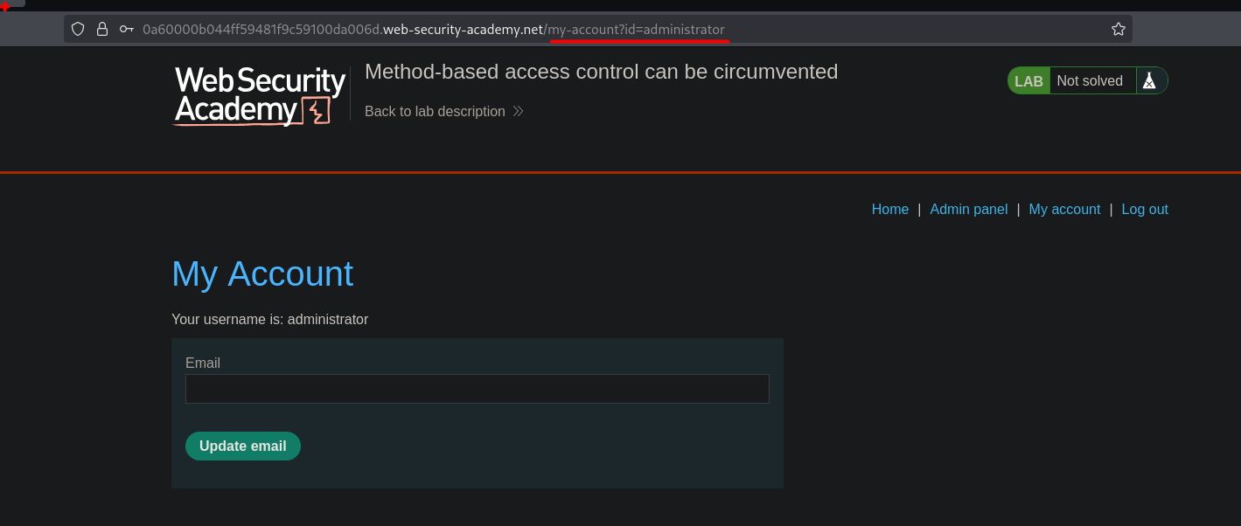Navigate to My account link

tap(1064, 209)
